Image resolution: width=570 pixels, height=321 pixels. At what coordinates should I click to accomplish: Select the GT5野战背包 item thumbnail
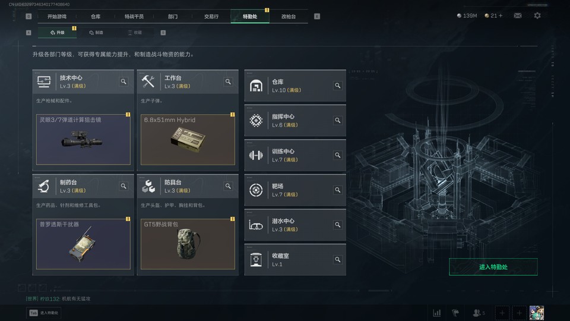pos(188,244)
